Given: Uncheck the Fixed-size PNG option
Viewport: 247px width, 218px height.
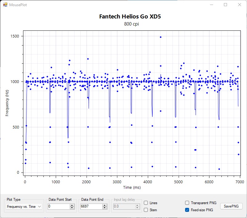Looking at the screenshot, I should [187, 210].
